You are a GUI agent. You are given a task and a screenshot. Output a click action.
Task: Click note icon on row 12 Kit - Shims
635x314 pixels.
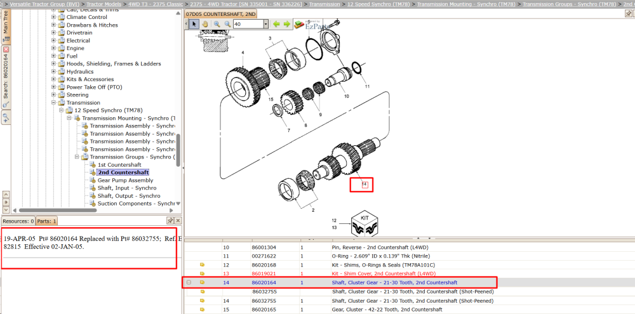tap(203, 265)
